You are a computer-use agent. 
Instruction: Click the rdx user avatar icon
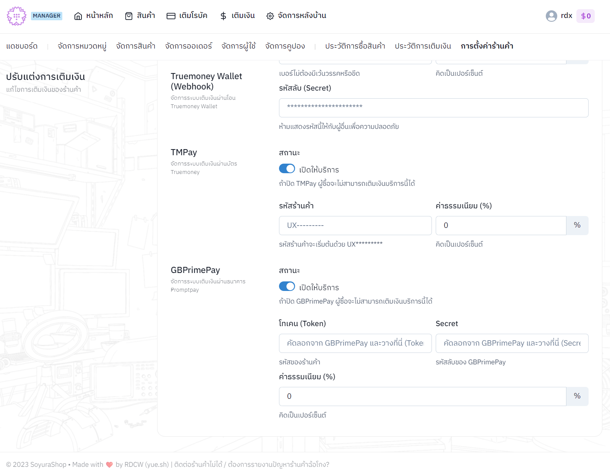(551, 16)
